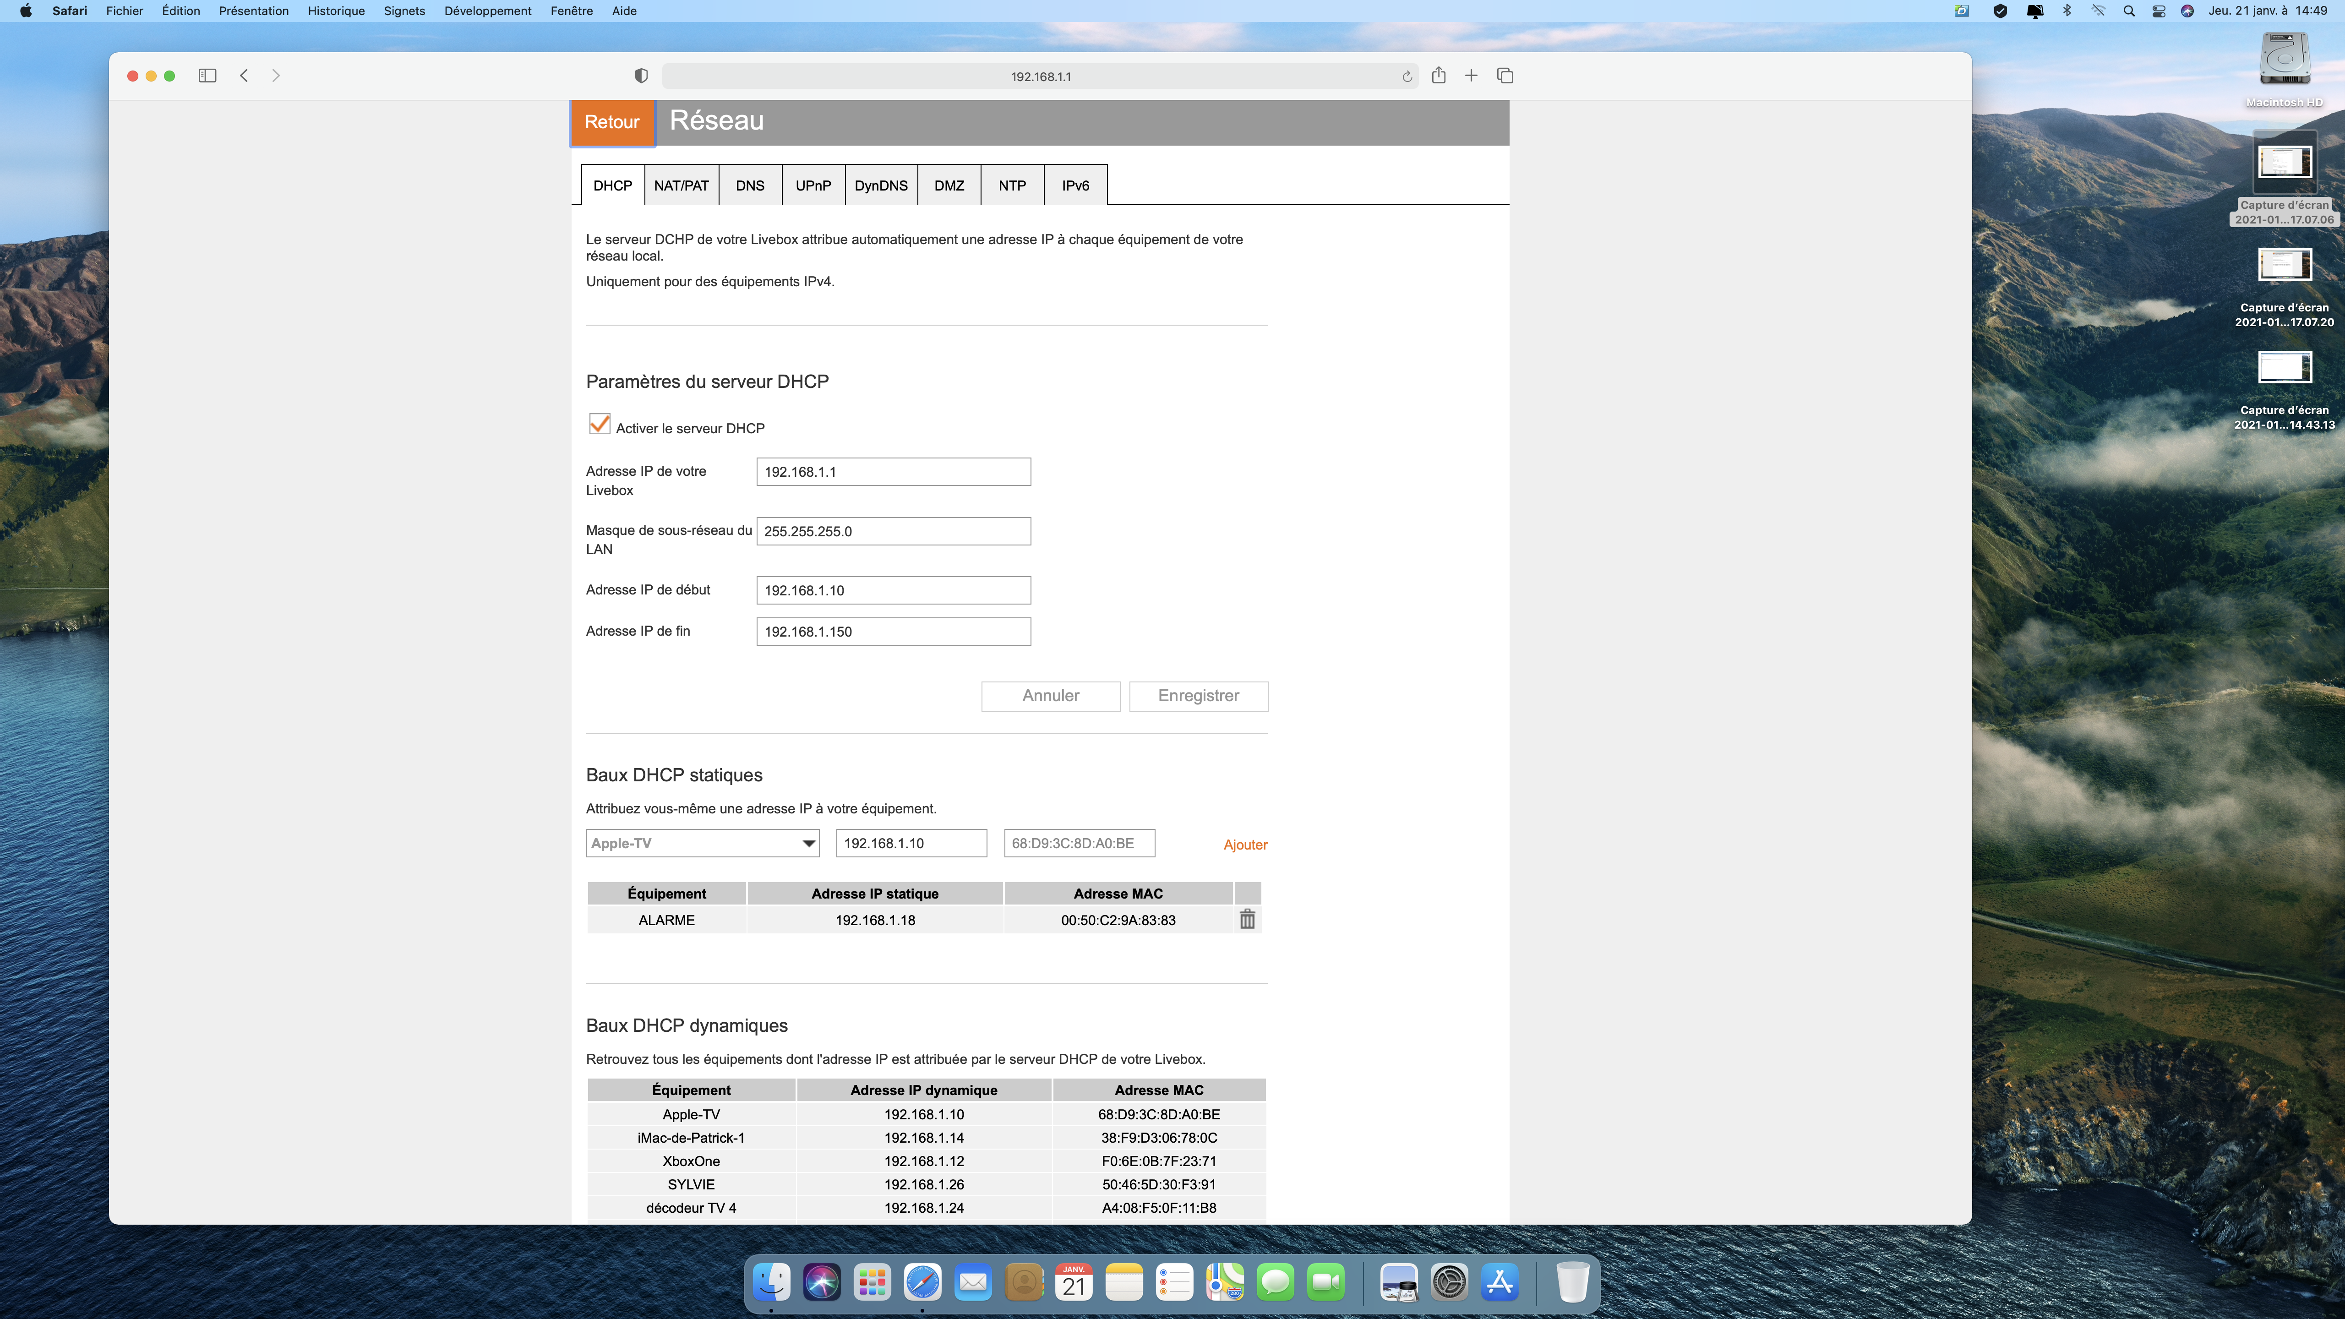
Task: Click the static lease MAC address field
Action: (1080, 843)
